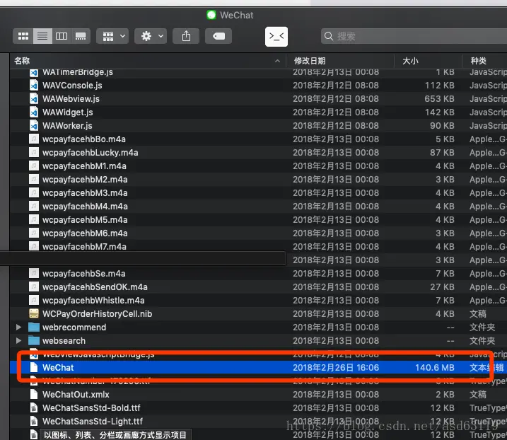This screenshot has height=440, width=507.
Task: Select wcpayfacehbWhistle.m4a audio file
Action: point(93,301)
